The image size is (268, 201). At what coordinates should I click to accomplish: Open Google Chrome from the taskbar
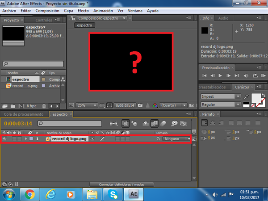coord(30,194)
